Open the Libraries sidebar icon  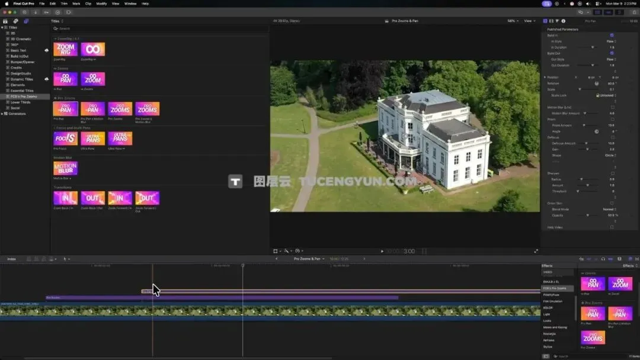[5, 21]
